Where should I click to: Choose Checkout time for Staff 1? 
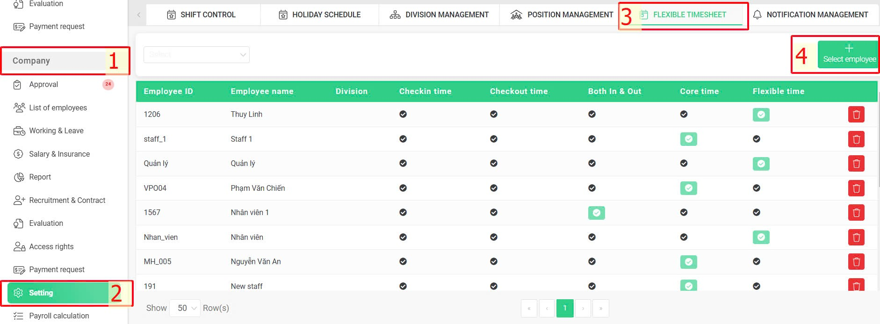coord(494,139)
